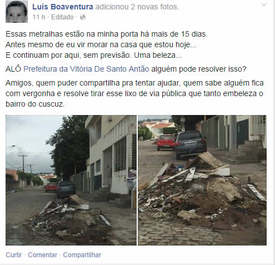
Task: Click the red car in right photo
Action: pyautogui.click(x=166, y=142)
